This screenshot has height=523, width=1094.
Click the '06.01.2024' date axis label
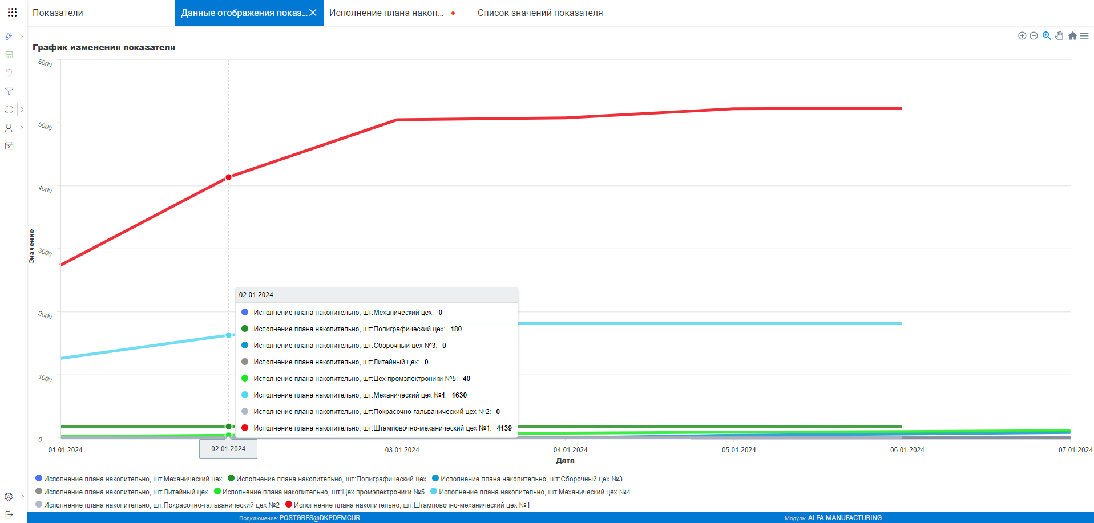pos(907,450)
